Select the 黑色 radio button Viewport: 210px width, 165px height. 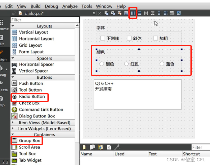(x=102, y=64)
